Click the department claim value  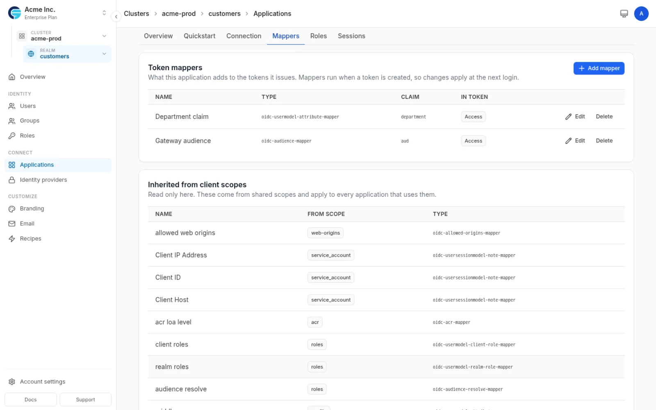pyautogui.click(x=413, y=117)
